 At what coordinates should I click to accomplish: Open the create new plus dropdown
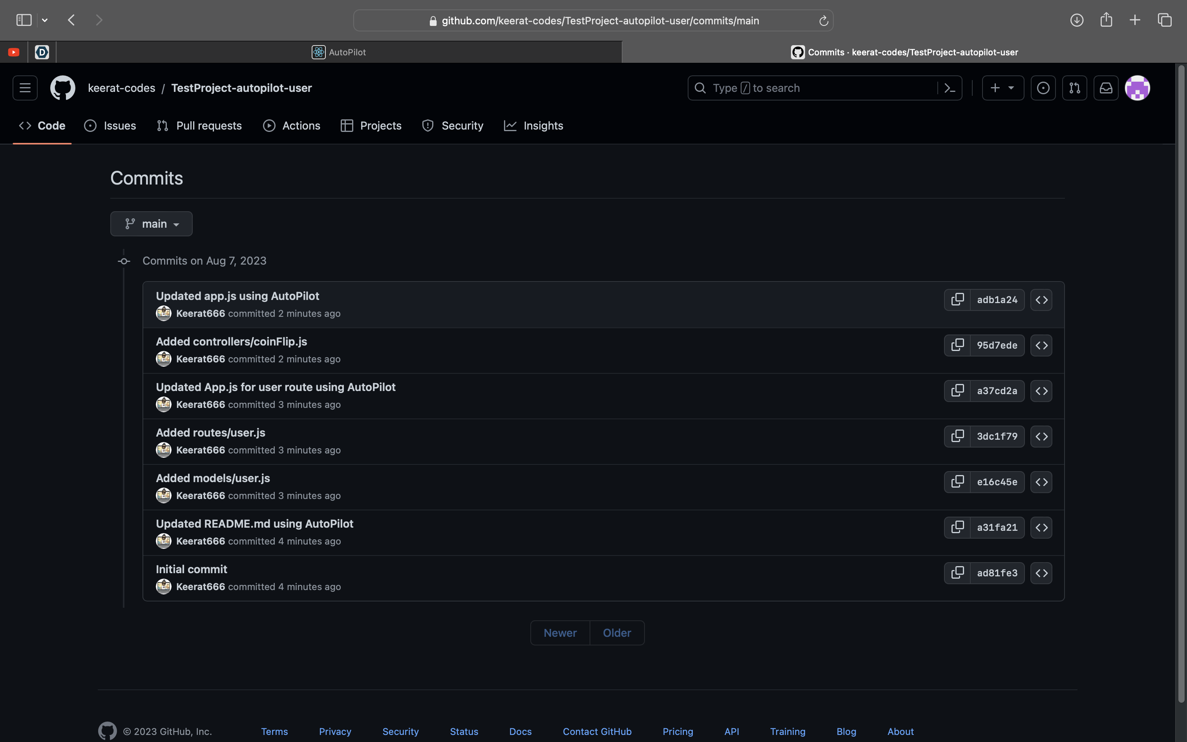pos(1003,88)
